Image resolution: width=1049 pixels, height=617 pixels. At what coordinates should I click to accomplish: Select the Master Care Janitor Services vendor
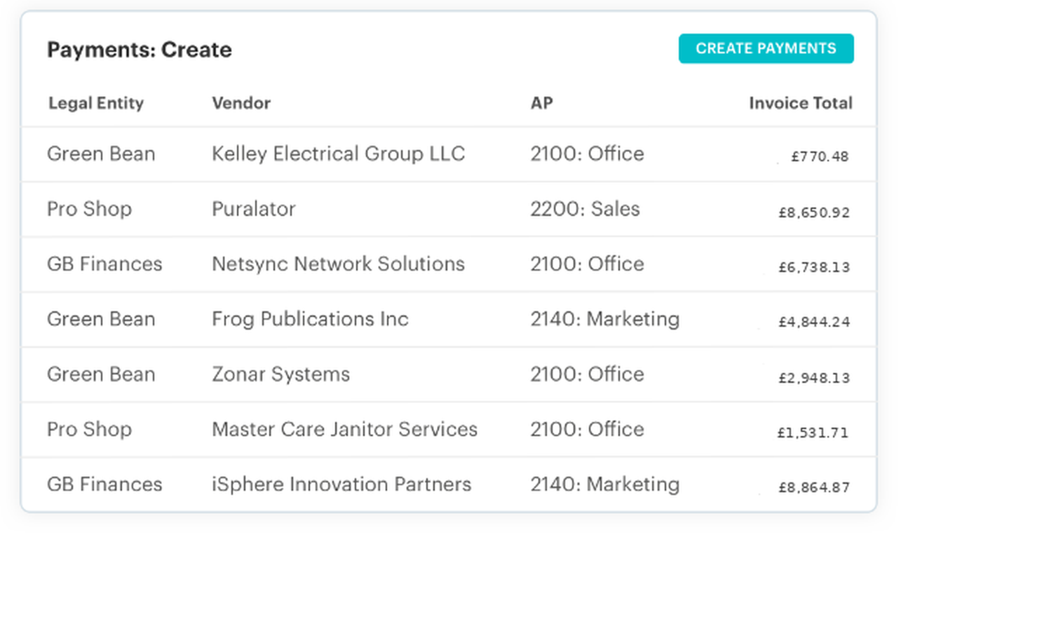pyautogui.click(x=344, y=429)
